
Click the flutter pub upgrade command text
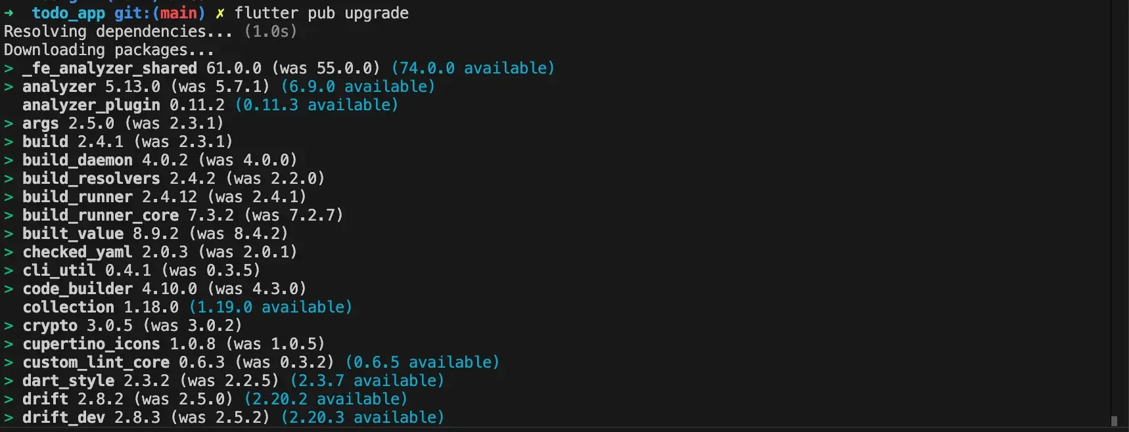[x=321, y=14]
